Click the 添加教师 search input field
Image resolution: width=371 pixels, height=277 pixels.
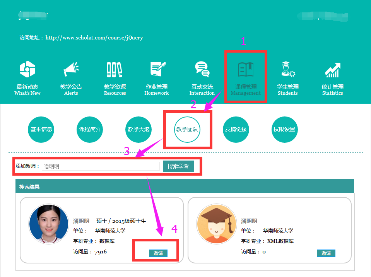[100, 166]
